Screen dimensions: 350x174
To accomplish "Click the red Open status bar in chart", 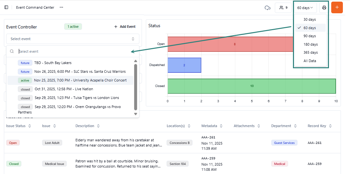I will pyautogui.click(x=230, y=44).
